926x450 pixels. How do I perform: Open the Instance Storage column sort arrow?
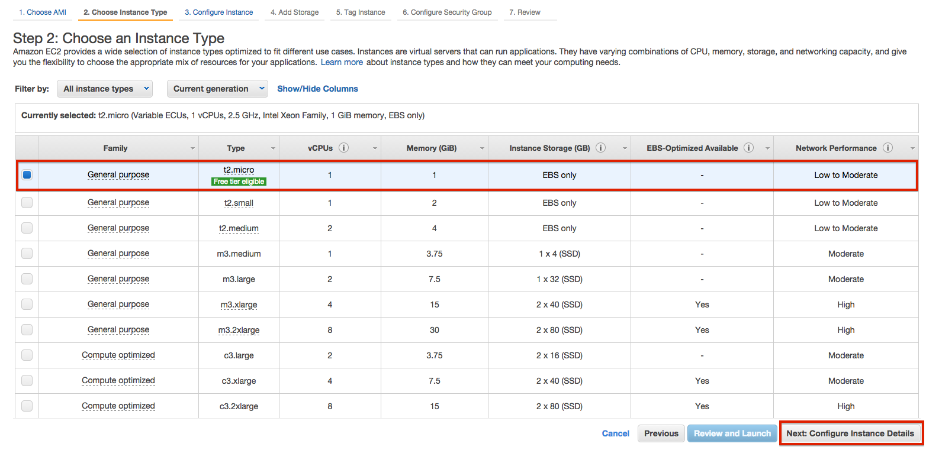pos(625,148)
